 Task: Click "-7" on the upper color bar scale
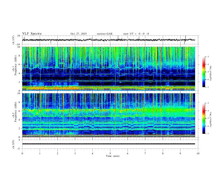click(x=208, y=87)
